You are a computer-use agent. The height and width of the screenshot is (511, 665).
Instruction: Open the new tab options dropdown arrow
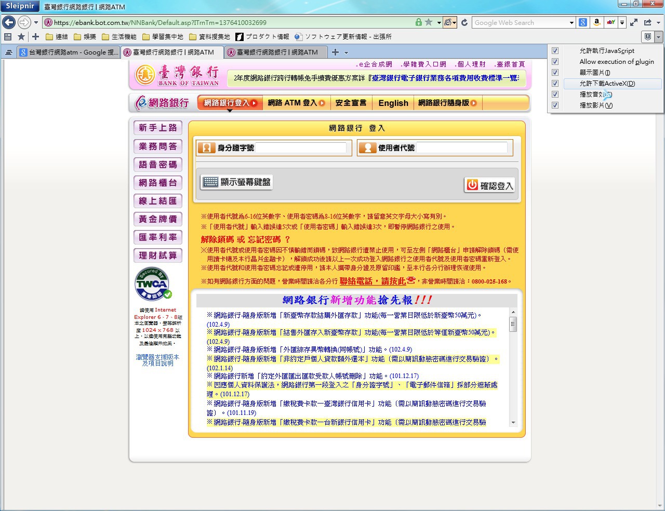click(346, 52)
